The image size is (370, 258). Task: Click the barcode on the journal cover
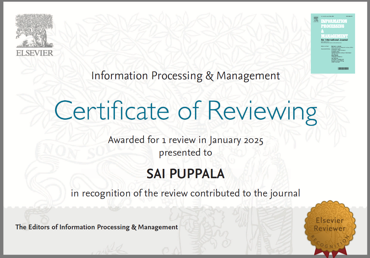(343, 69)
